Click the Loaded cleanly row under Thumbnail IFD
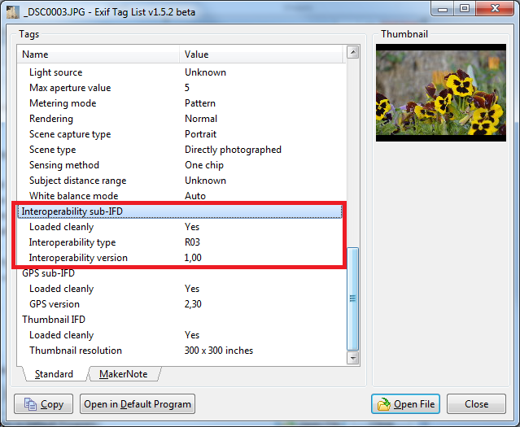The width and height of the screenshot is (520, 427). pyautogui.click(x=179, y=335)
